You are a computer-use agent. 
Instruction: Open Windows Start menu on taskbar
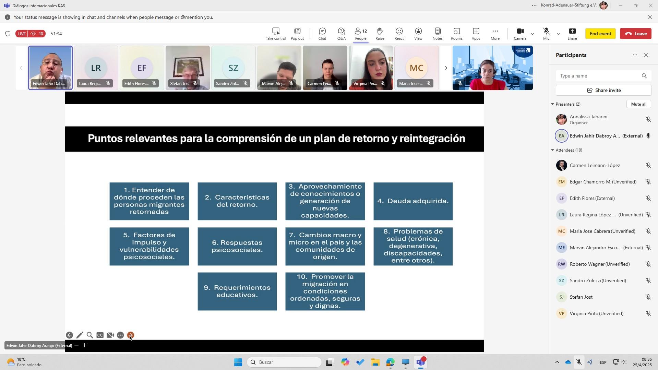pos(238,362)
